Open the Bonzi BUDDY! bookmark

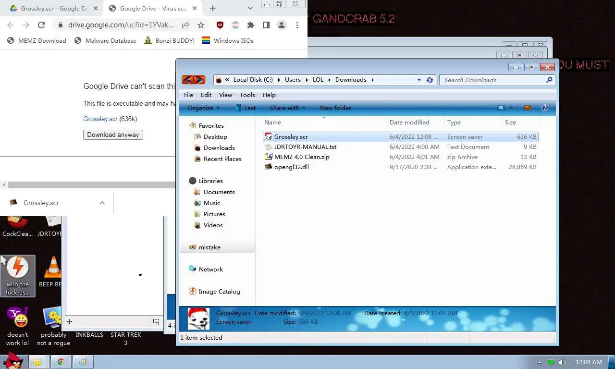point(169,40)
